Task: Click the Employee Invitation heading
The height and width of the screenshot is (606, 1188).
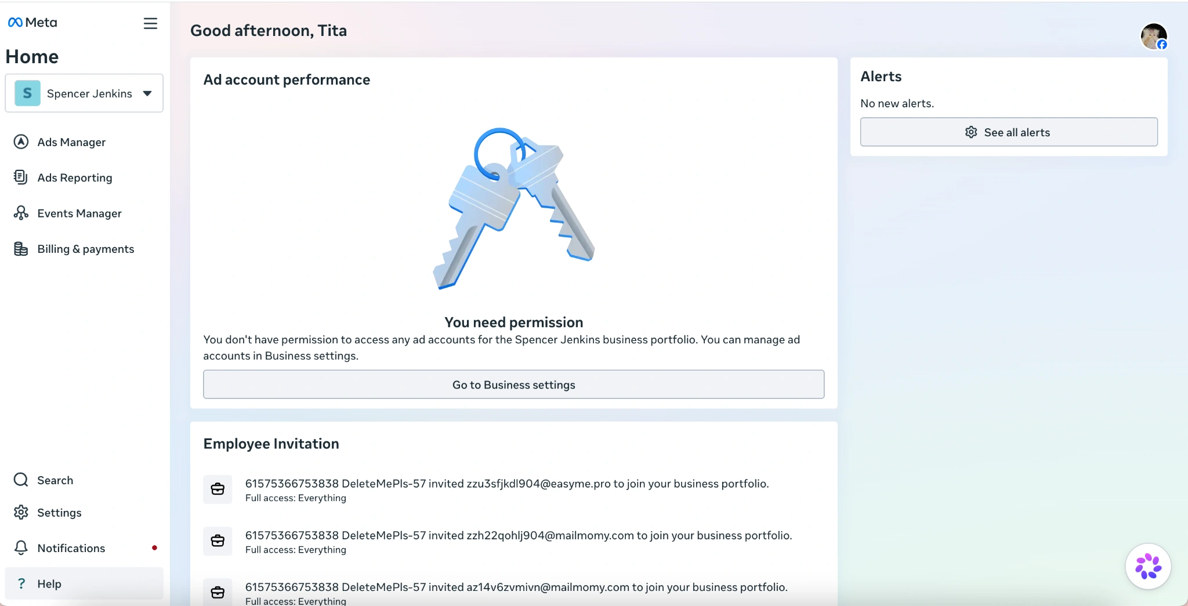Action: coord(271,444)
